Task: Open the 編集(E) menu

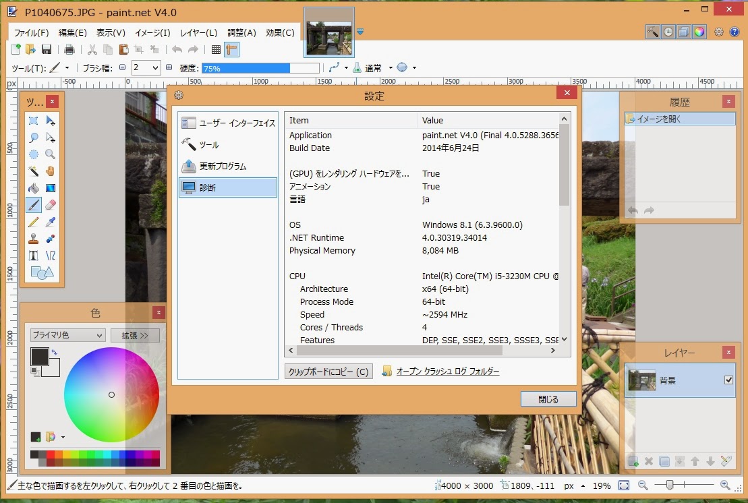Action: click(x=73, y=33)
